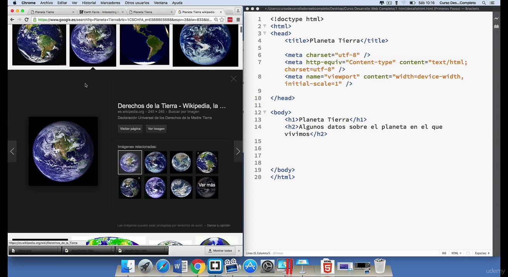The image size is (508, 277).
Task: Click the large Earth preview image
Action: (63, 152)
